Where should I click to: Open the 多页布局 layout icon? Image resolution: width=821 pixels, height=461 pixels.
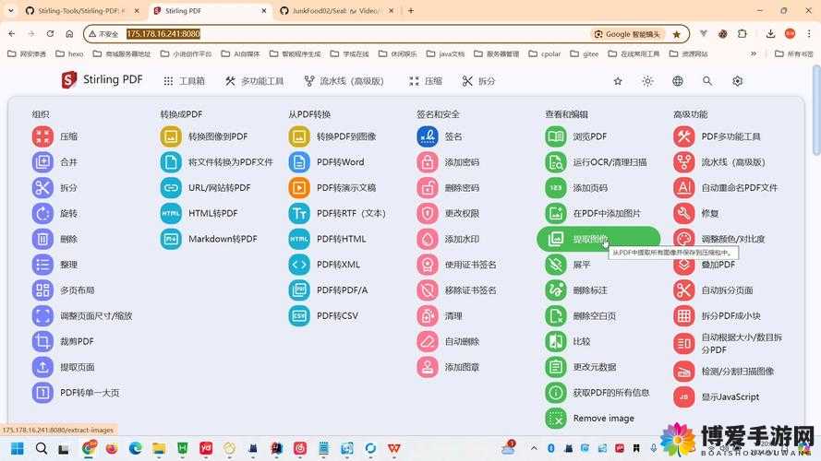(42, 290)
